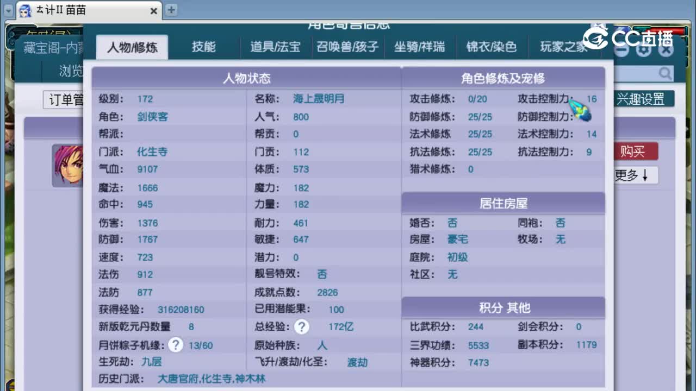Screen dimensions: 696x391
Task: Click the 伤害 value 1376
Action: 147,223
